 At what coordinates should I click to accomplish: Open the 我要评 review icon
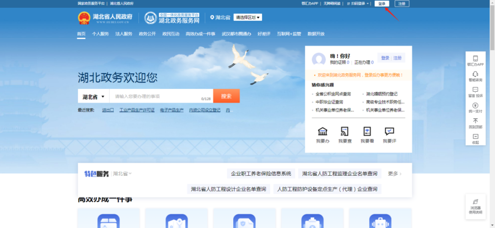[389, 132]
